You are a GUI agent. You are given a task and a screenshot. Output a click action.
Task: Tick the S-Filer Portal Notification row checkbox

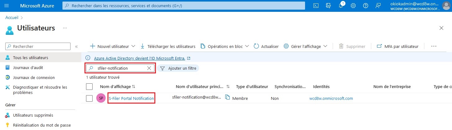pyautogui.click(x=89, y=98)
